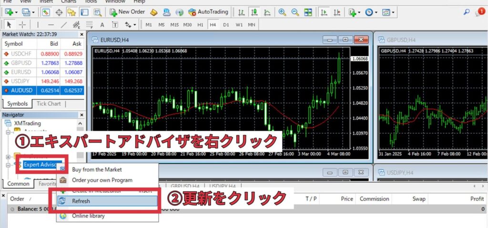This screenshot has height=228, width=488.
Task: Click the Zoom Out magnifier icon
Action: pos(295,12)
